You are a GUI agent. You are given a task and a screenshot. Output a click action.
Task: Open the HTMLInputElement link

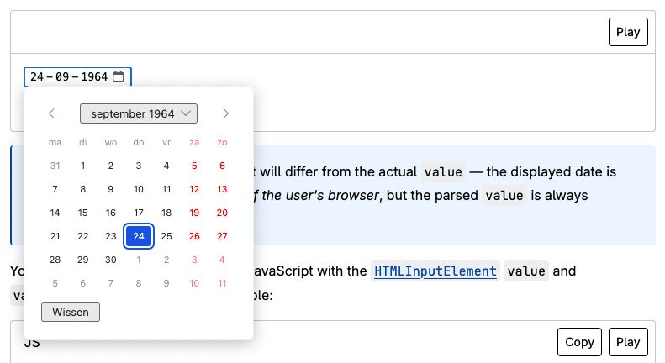435,271
